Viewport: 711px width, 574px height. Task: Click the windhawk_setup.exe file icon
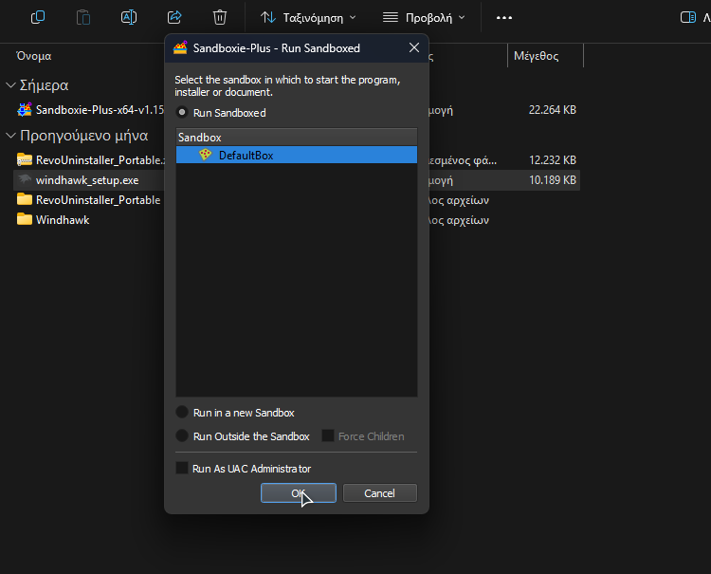25,179
